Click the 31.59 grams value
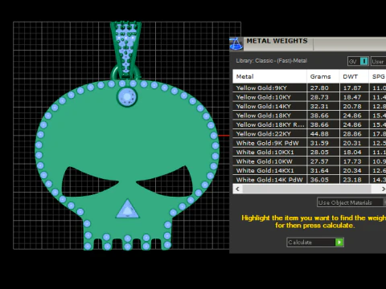386x289 pixels. pyautogui.click(x=319, y=143)
